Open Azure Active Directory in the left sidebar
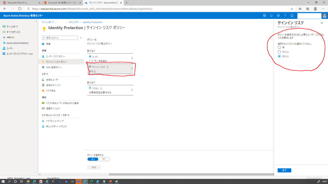 point(17,43)
